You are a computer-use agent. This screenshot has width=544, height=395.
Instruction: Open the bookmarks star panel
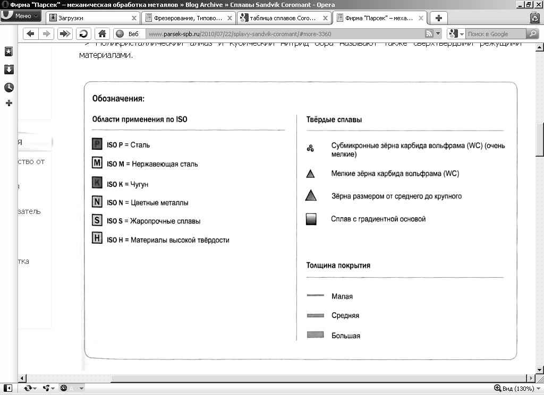point(8,51)
